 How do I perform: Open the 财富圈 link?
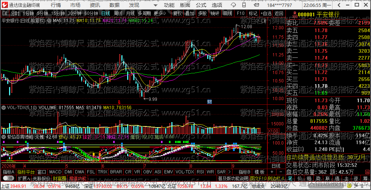(59, 178)
